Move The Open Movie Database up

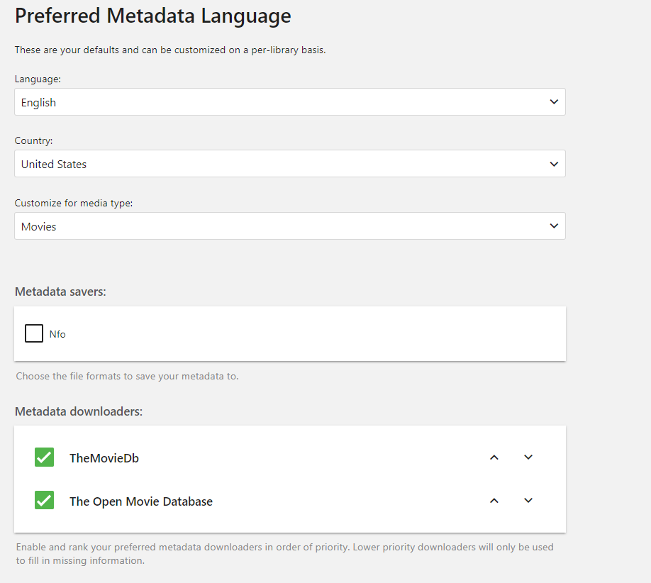pyautogui.click(x=494, y=501)
